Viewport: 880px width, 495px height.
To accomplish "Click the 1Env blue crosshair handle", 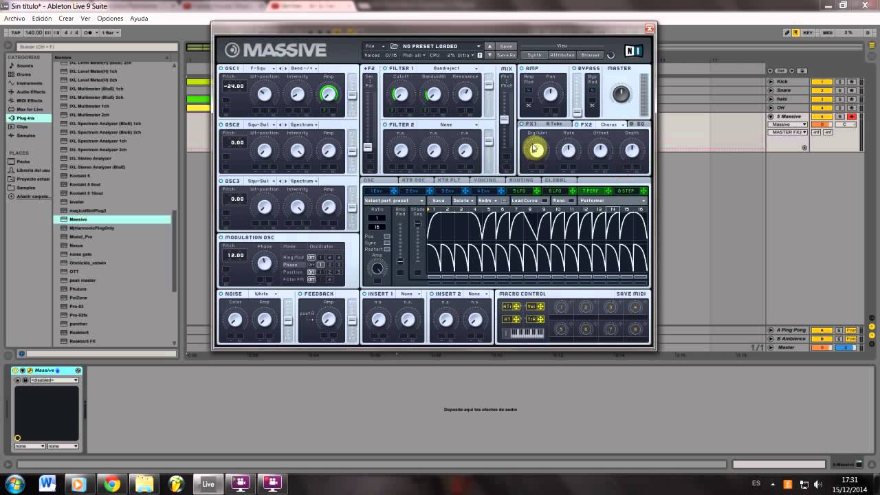I will [393, 191].
